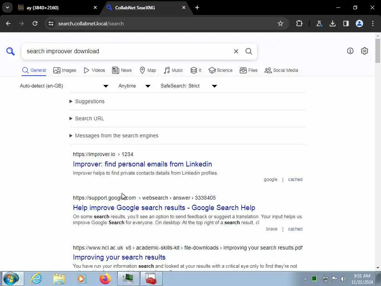Click the google engine label
Image resolution: width=381 pixels, height=286 pixels.
tap(270, 179)
